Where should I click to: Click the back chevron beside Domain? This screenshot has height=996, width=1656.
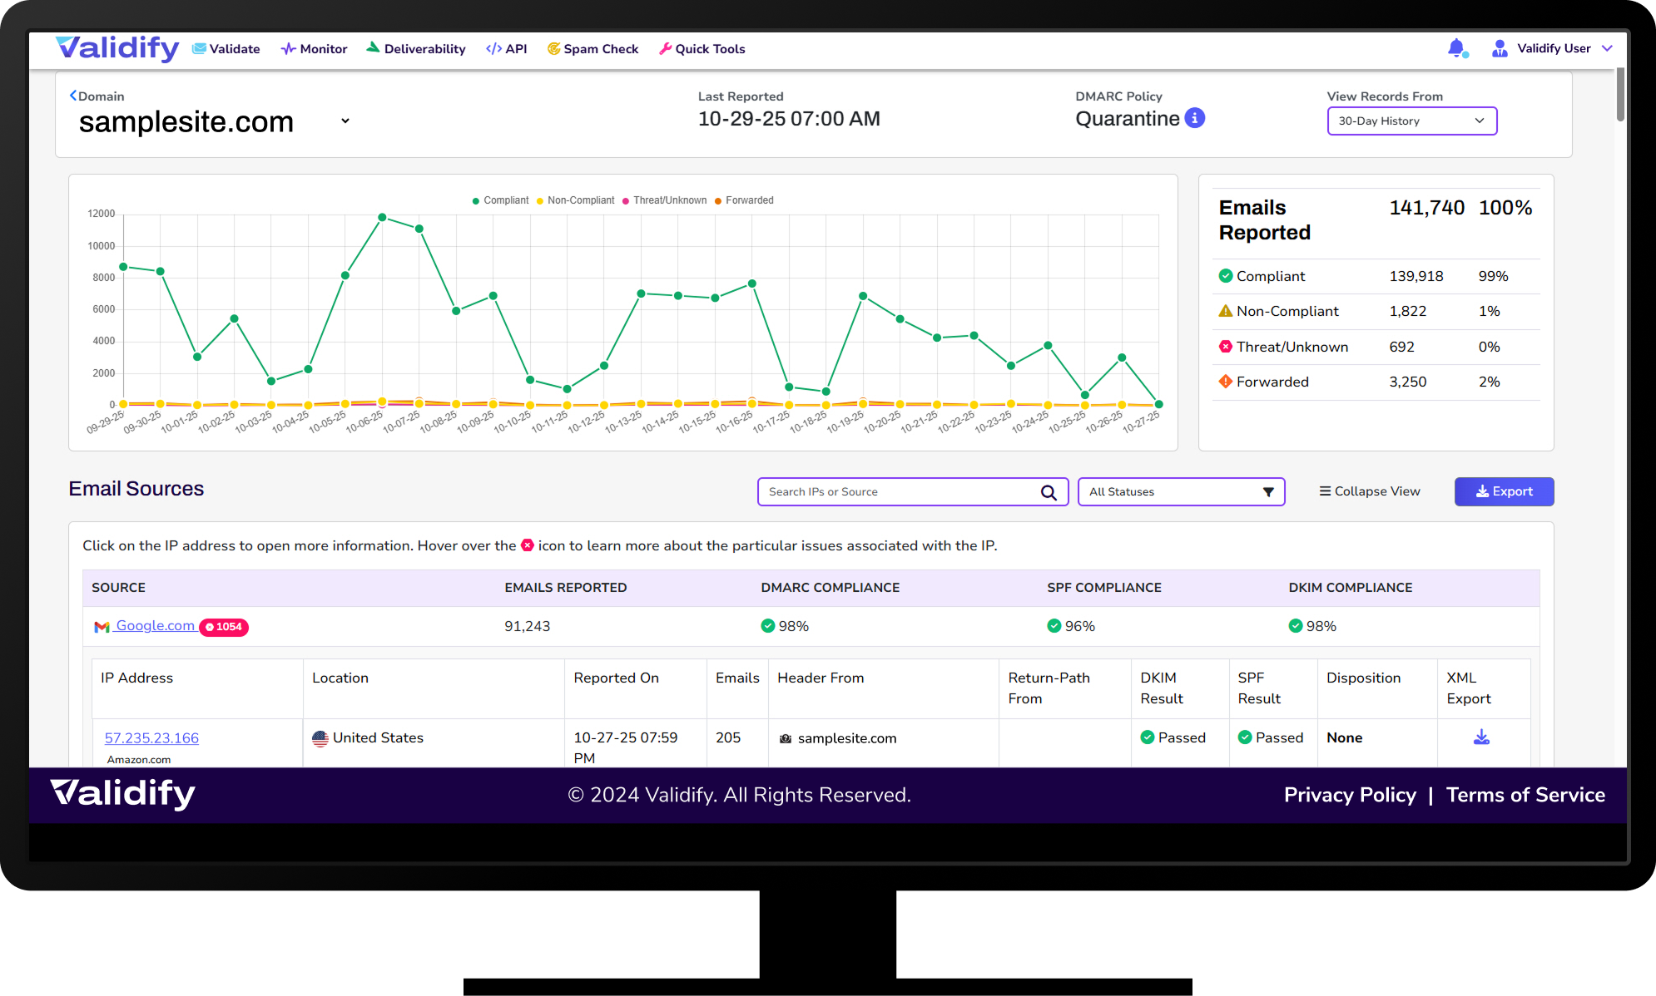click(x=73, y=96)
